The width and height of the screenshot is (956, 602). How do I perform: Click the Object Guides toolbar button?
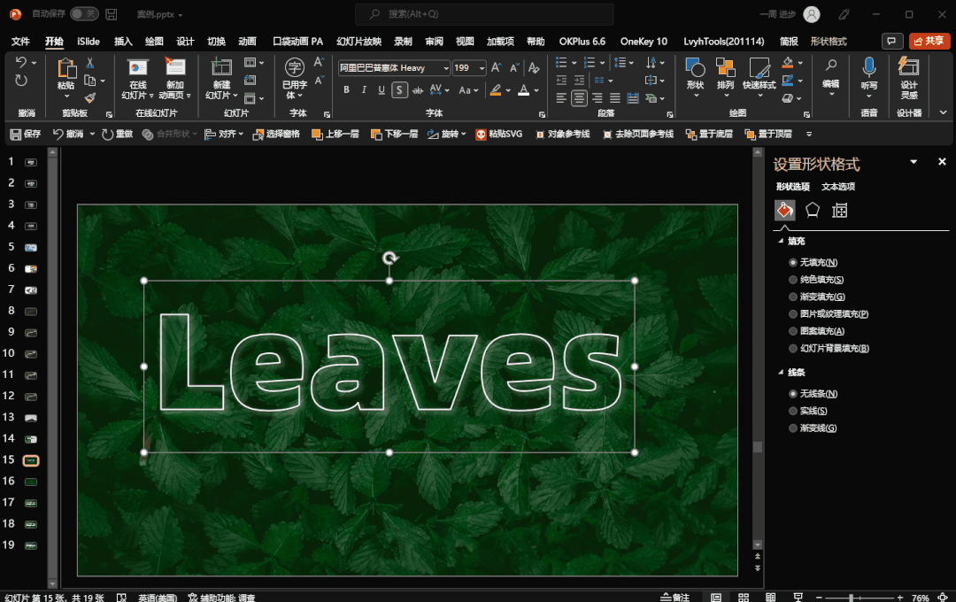click(x=563, y=135)
